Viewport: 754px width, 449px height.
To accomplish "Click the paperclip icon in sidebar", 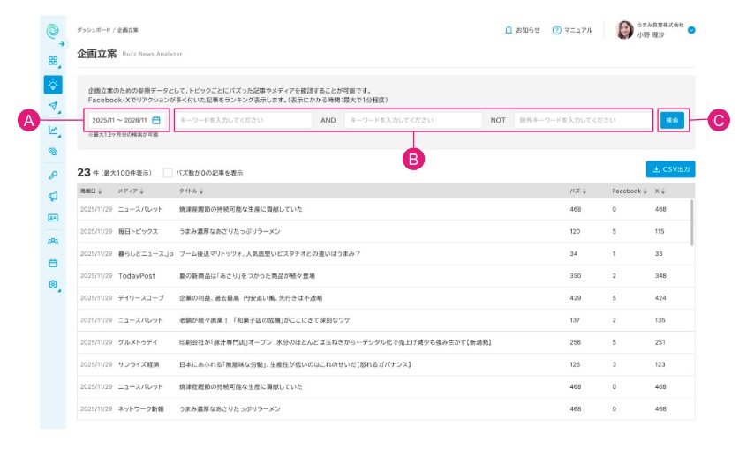I will tap(53, 152).
